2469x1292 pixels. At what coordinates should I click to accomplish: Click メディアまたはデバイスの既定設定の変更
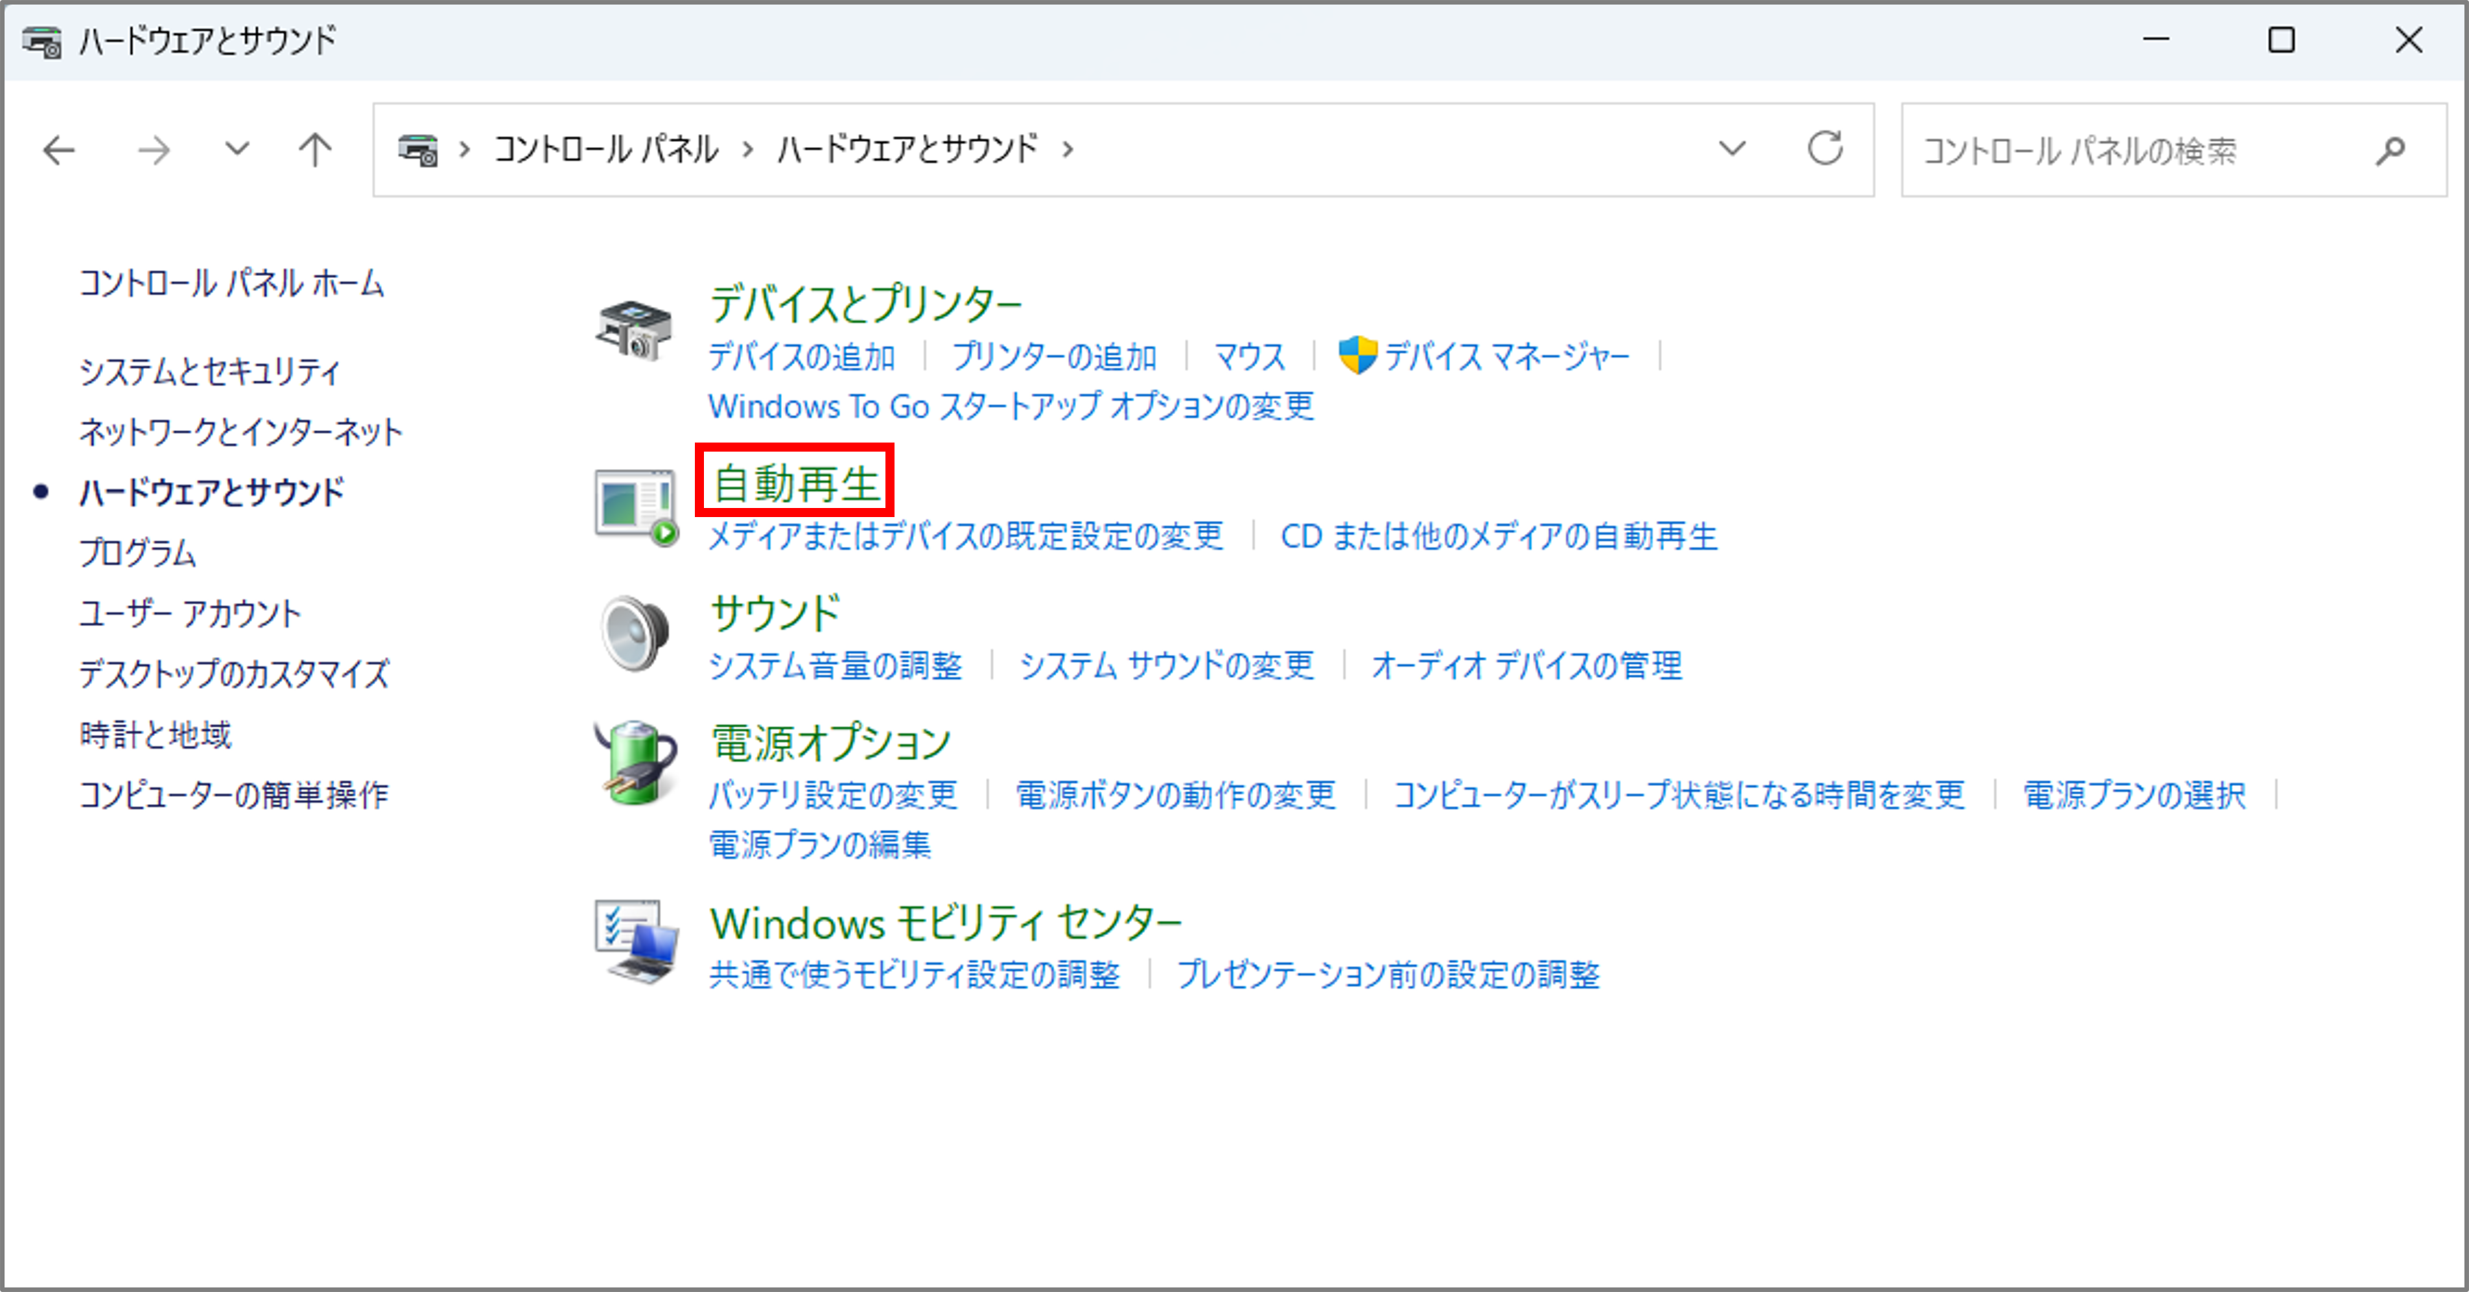click(966, 536)
